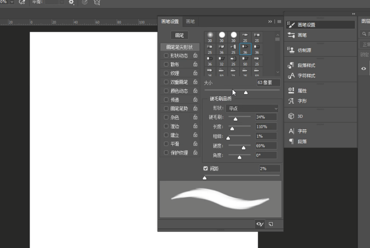Viewport: 370px width, 248px height.
Task: Toggle lock for 纹理 settings
Action: (195, 73)
